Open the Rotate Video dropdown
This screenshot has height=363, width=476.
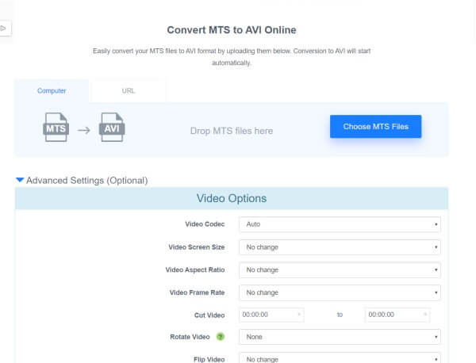340,337
